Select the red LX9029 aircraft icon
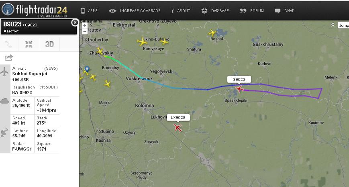Image resolution: width=349 pixels, height=187 pixels. click(178, 128)
